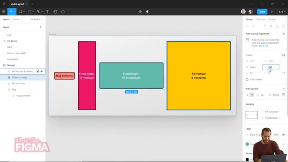The image size is (288, 162).
Task: Switch to the Prototype tab
Action: [261, 19]
